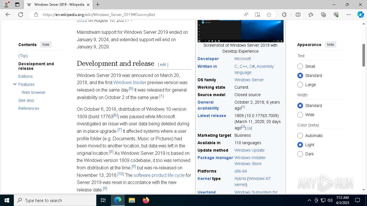367x206 pixels.
Task: Open the x86-64 platform link
Action: (241, 171)
